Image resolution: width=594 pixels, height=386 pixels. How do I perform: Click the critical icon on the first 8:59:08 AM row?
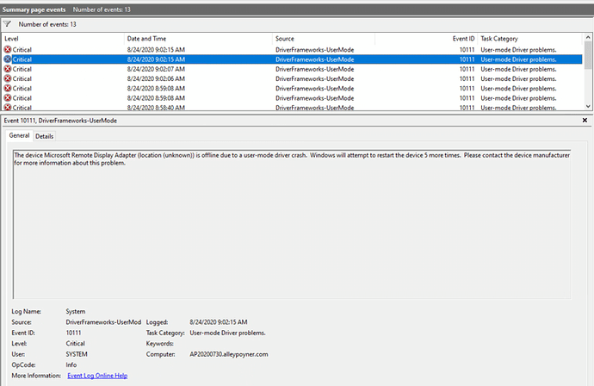(x=8, y=89)
